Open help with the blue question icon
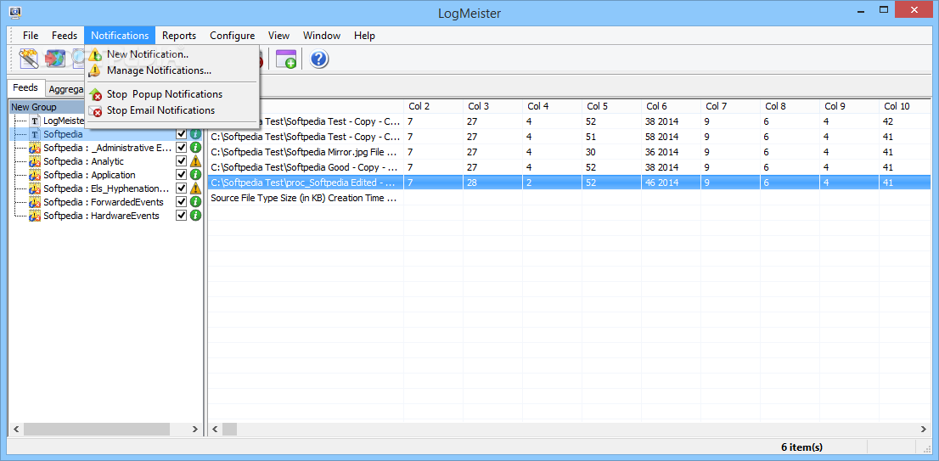The width and height of the screenshot is (939, 461). (x=319, y=59)
